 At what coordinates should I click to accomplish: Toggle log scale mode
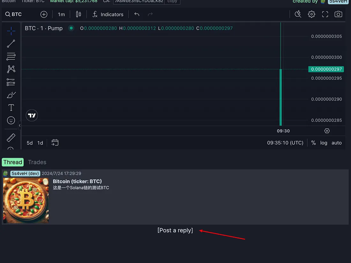pyautogui.click(x=324, y=143)
